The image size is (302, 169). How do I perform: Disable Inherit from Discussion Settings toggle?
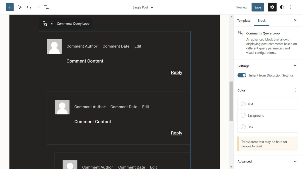[x=242, y=75]
